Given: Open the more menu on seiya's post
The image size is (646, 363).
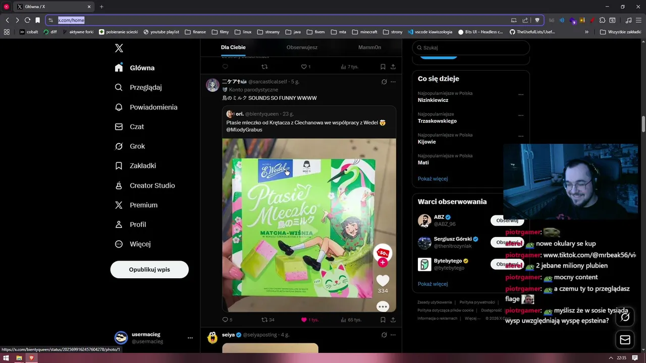Looking at the screenshot, I should [x=393, y=335].
